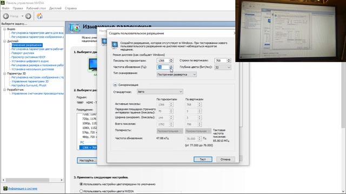Select Просмотр состояния HDCP in the tree
The width and height of the screenshot is (346, 194).
[29, 57]
